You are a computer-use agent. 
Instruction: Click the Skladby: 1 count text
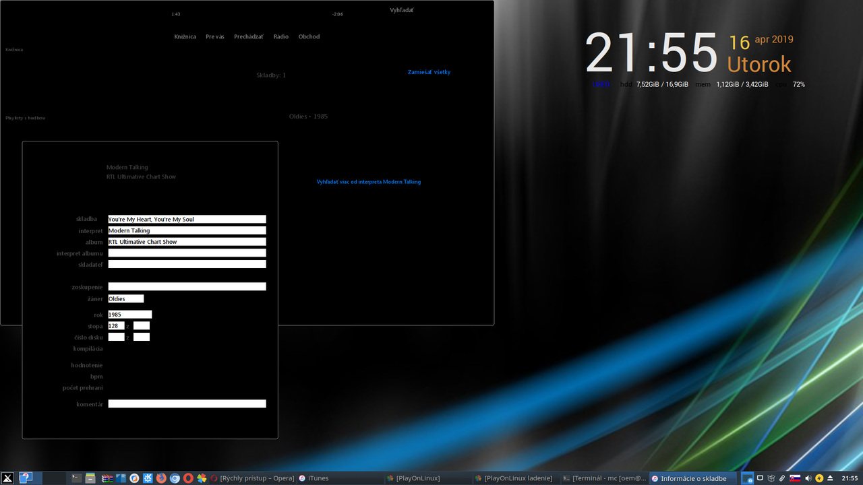tap(271, 75)
